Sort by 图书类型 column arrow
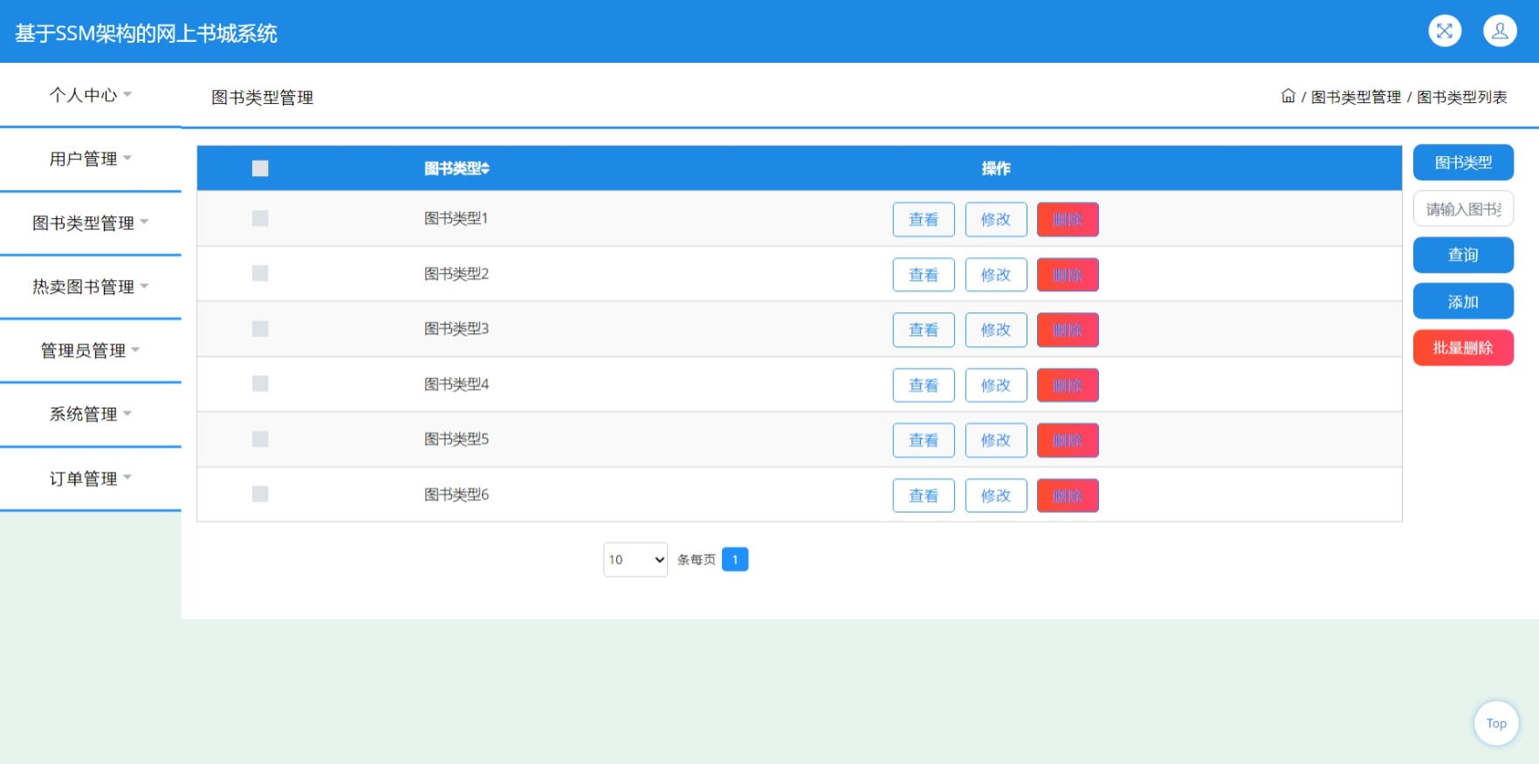 point(485,168)
